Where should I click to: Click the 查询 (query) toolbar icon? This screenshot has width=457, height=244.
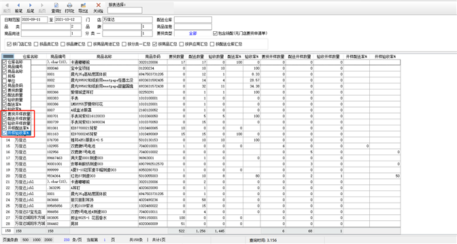pyautogui.click(x=56, y=5)
